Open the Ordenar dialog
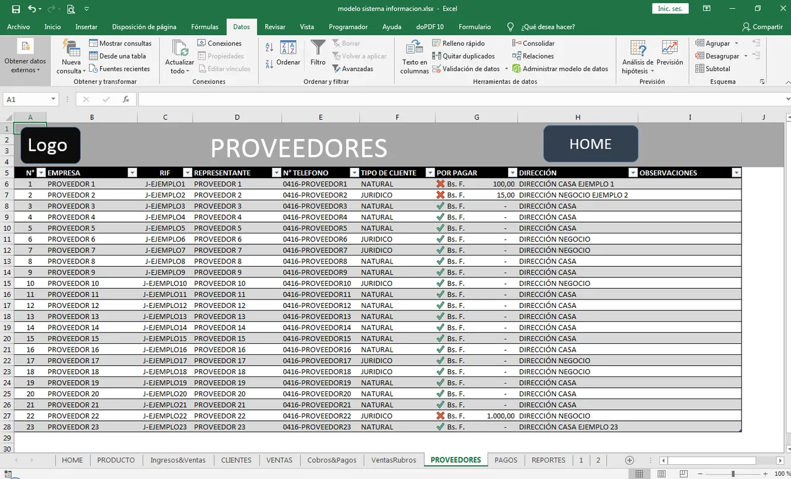The width and height of the screenshot is (791, 479). 288,53
